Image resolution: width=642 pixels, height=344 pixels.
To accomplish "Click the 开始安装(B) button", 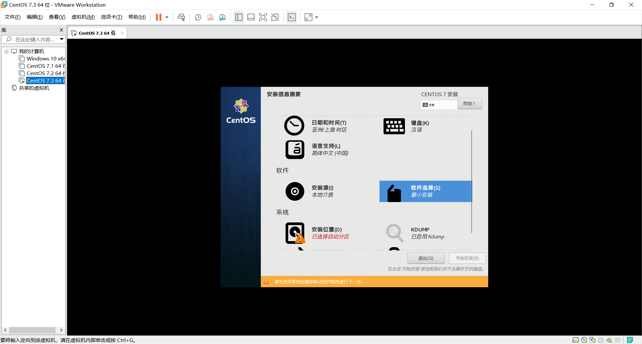I will coord(467,258).
